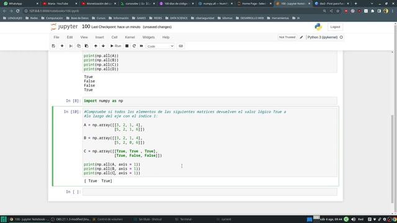Screen dimensions: 397x223
Task: Open the Base de Datos bookmarks folder
Action: coord(77,18)
